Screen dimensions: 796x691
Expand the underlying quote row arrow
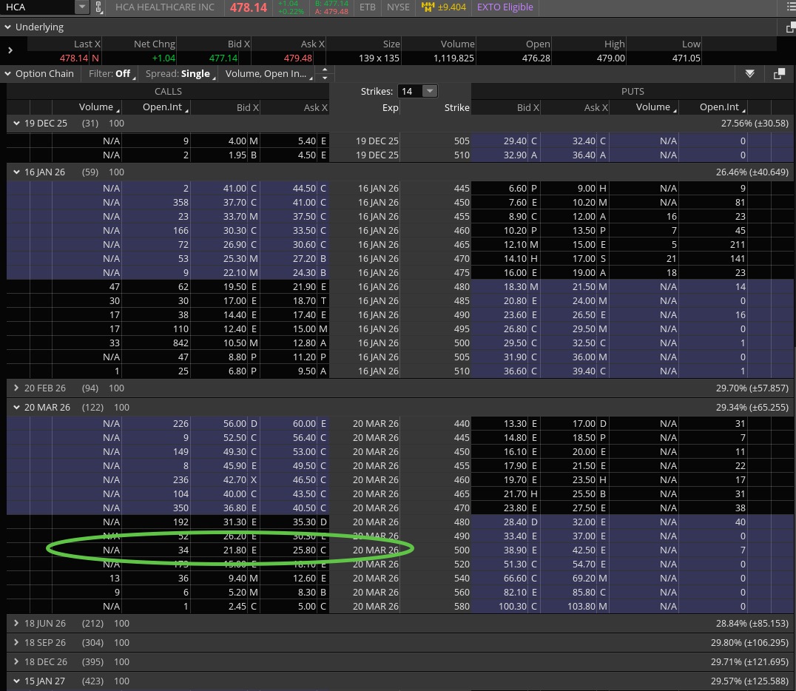10,50
